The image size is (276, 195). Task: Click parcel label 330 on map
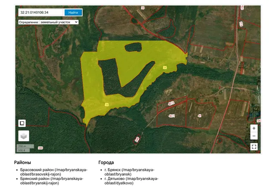click(x=41, y=148)
